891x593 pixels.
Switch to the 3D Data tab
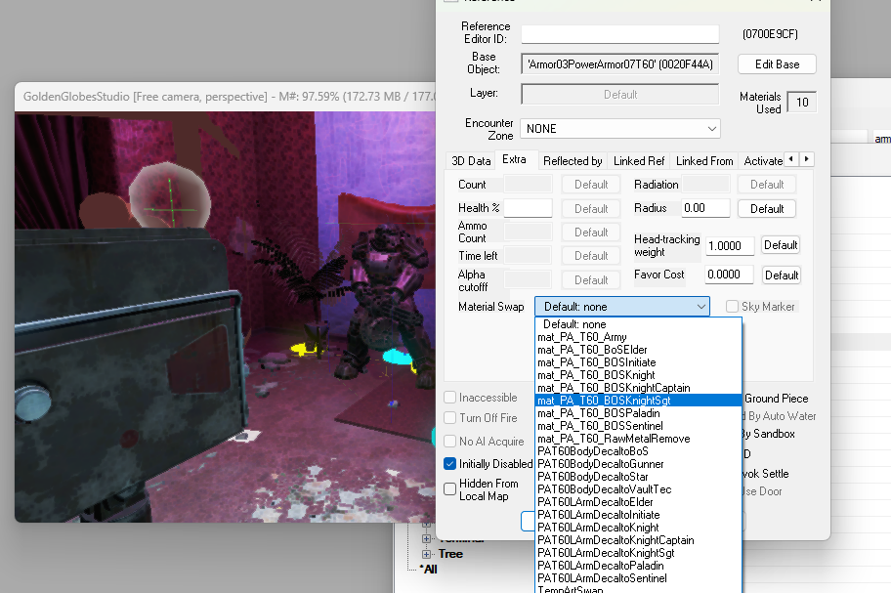[x=471, y=161]
